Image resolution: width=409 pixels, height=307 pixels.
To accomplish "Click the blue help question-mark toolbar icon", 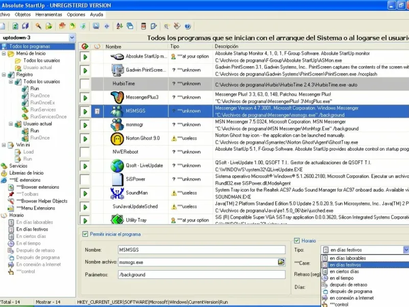I will [188, 26].
